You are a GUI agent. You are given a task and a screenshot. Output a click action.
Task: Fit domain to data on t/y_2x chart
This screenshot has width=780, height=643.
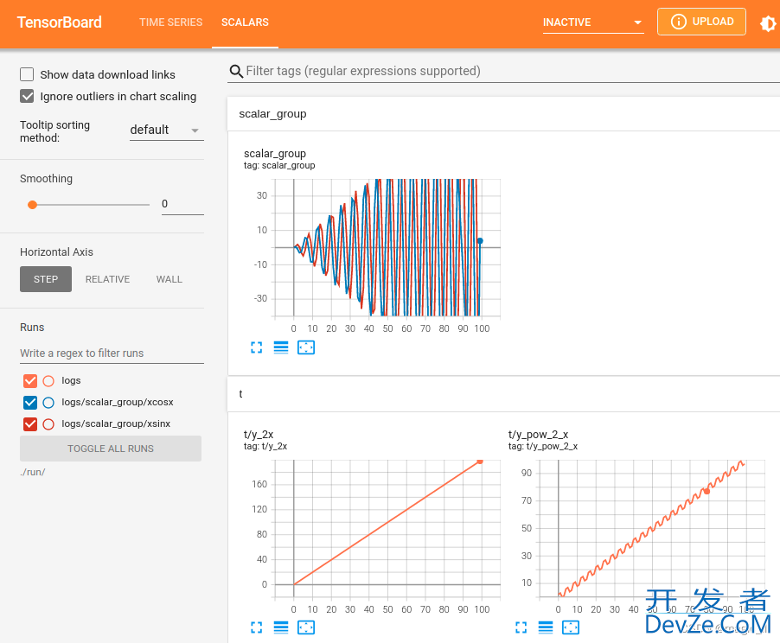(x=306, y=627)
